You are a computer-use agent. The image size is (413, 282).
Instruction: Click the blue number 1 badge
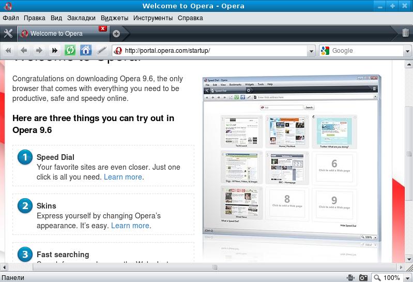[25, 157]
